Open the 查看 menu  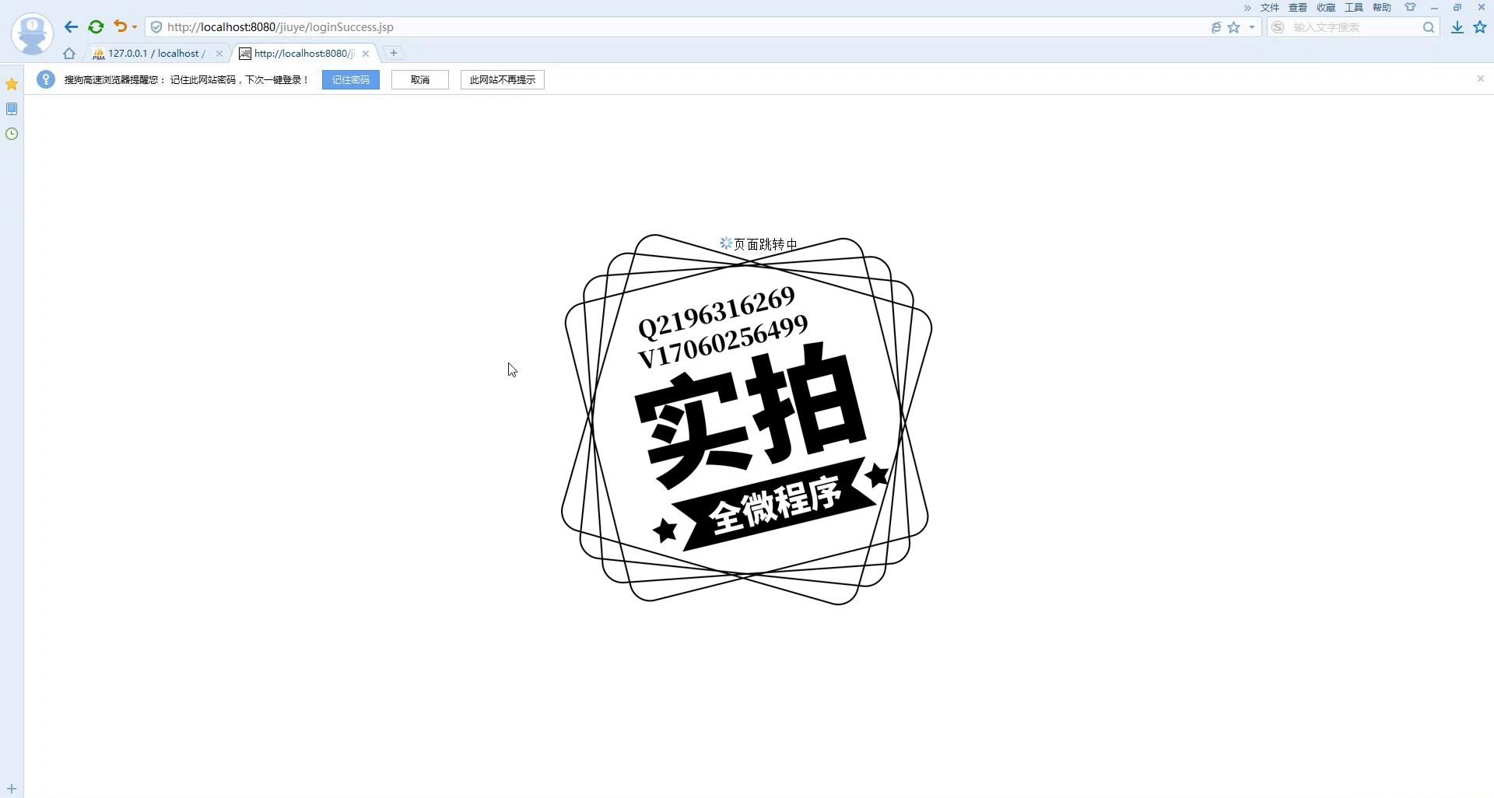coord(1298,8)
